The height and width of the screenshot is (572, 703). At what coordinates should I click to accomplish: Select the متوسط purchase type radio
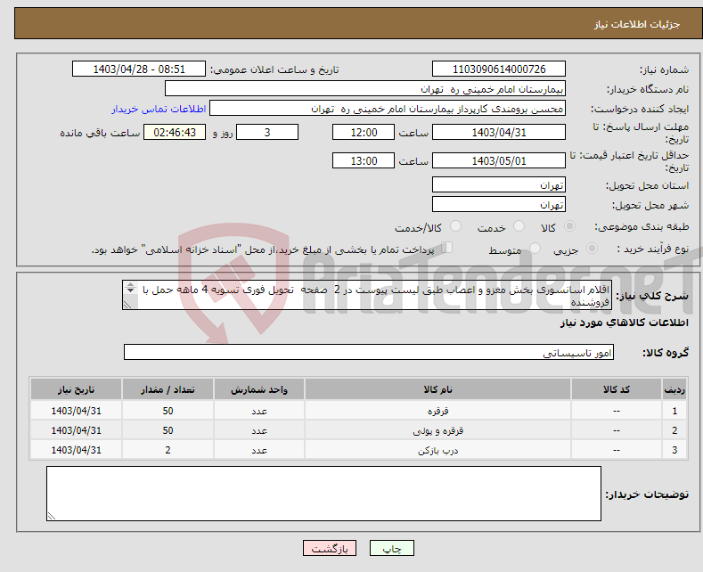(x=535, y=249)
